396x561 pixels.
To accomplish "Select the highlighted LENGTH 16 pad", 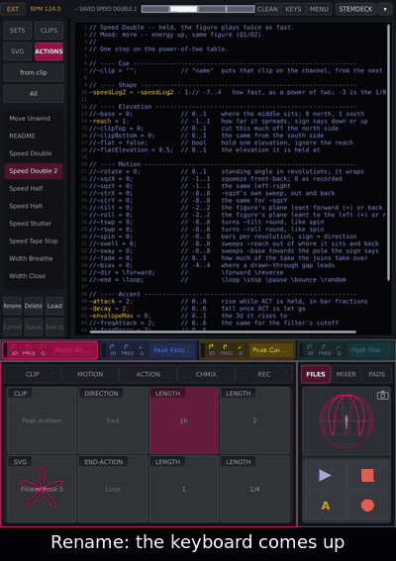I will pyautogui.click(x=184, y=421).
